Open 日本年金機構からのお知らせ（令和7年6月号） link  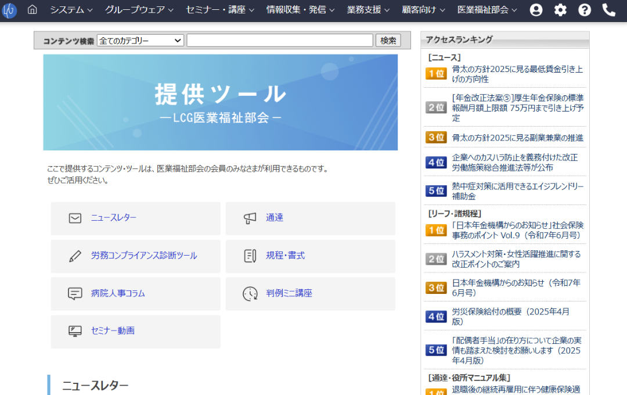tap(516, 288)
